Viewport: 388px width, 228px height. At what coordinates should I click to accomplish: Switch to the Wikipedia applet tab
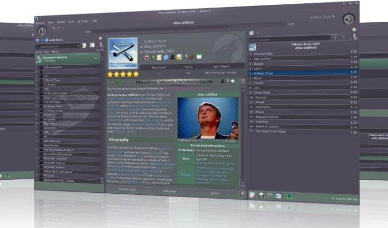point(170,191)
